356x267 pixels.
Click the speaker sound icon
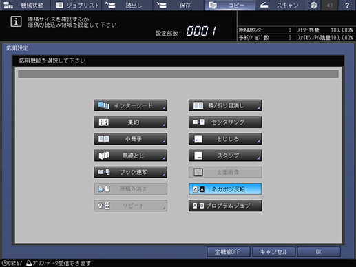(330, 5)
